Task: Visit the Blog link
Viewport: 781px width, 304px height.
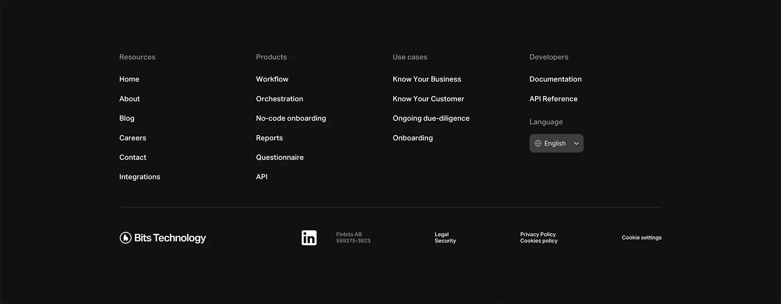Action: [127, 118]
